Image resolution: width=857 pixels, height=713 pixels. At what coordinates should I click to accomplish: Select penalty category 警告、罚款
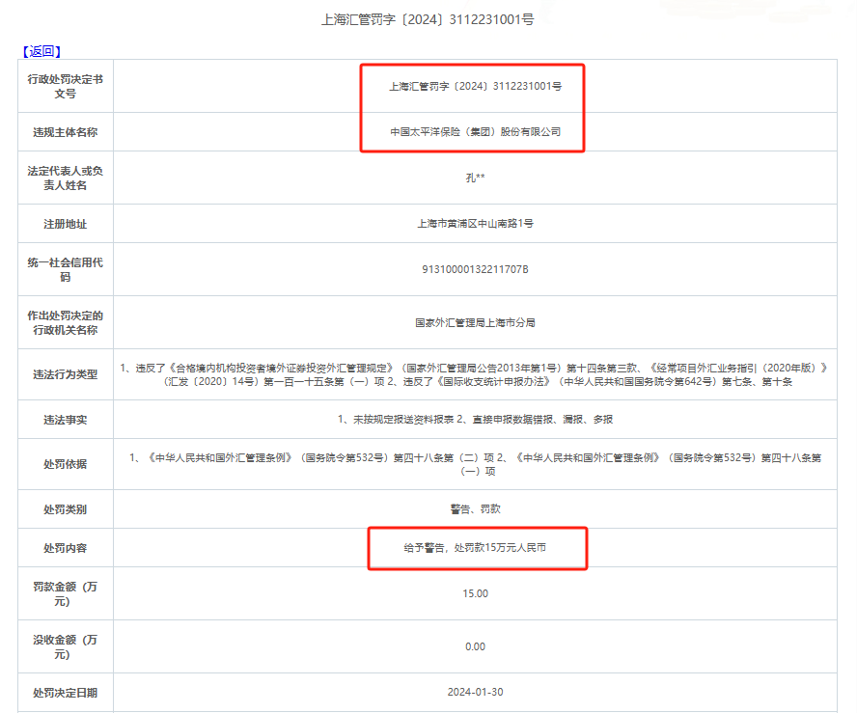pyautogui.click(x=475, y=508)
